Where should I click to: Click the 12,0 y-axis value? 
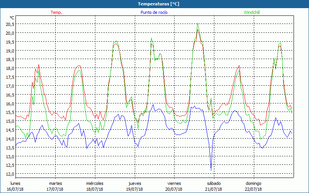pos(10,174)
